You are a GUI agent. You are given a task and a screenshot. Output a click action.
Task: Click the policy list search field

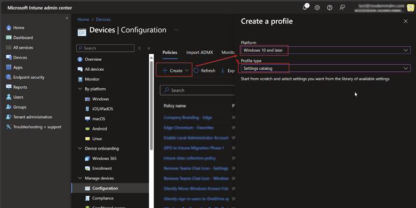click(x=197, y=90)
